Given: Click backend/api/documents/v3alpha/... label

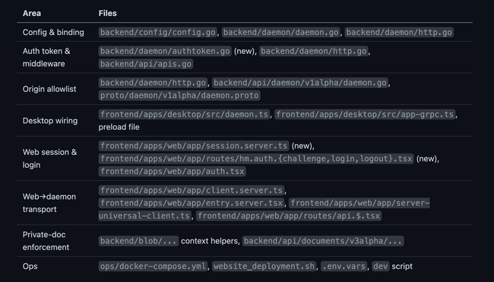Looking at the screenshot, I should click(323, 241).
